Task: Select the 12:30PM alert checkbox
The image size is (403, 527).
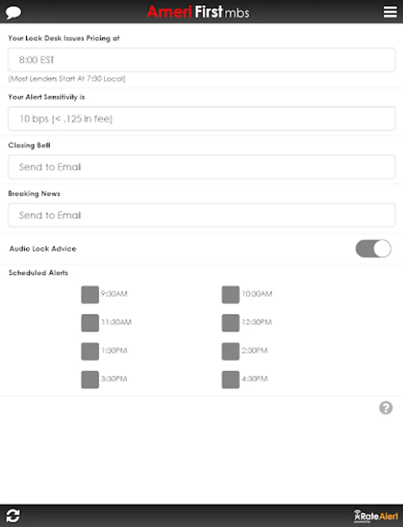Action: click(230, 323)
